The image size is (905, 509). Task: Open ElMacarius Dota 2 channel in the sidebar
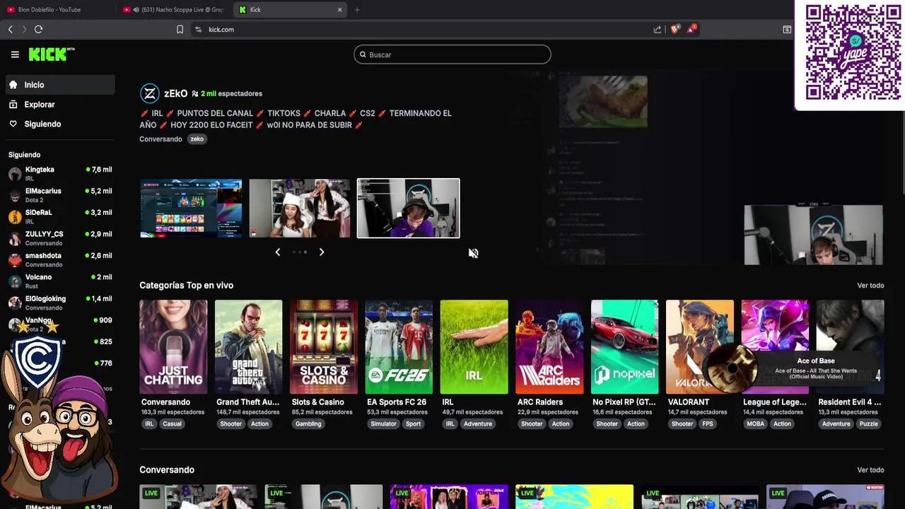[60, 195]
